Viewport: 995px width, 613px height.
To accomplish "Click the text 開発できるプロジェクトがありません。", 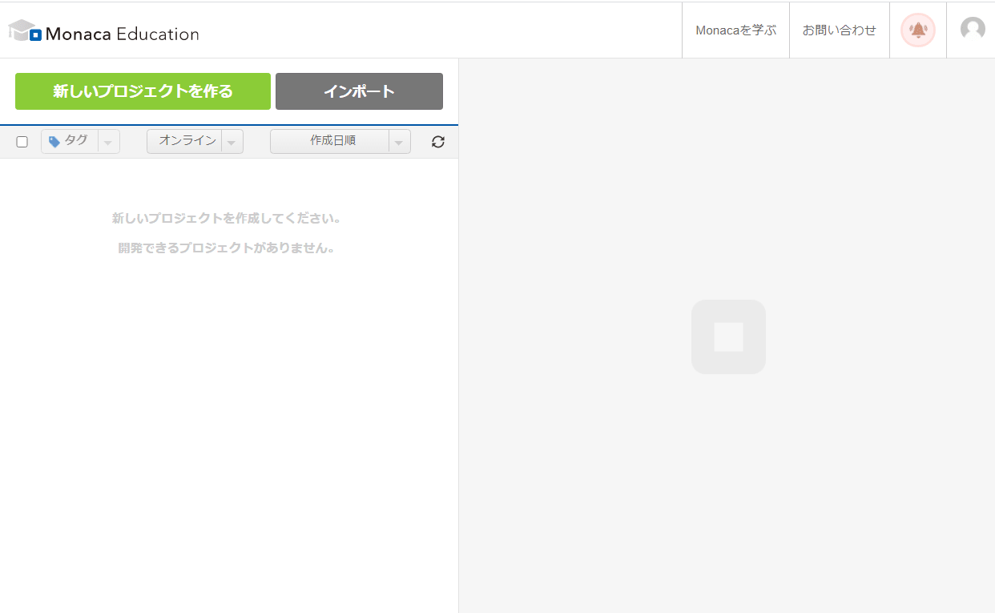I will [227, 248].
